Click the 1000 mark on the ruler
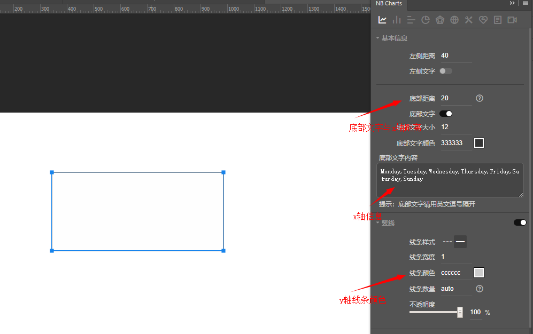The height and width of the screenshot is (334, 533). click(233, 9)
